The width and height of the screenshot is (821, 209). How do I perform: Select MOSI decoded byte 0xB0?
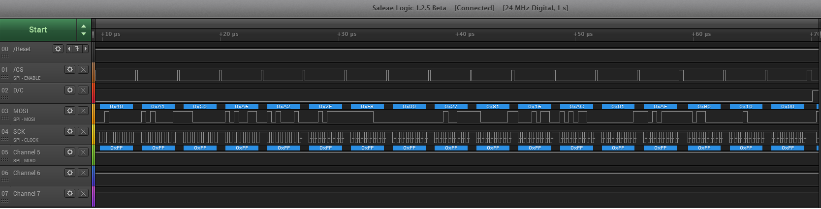pyautogui.click(x=704, y=107)
